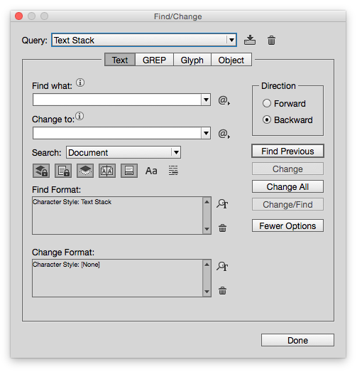This screenshot has width=362, height=377.
Task: Click inside the Change to text field
Action: [117, 133]
